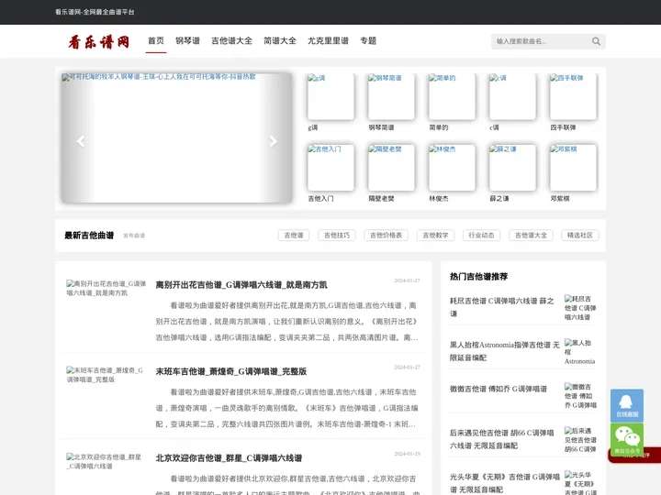Open article 北京欢迎你吉他谱_群星
The height and width of the screenshot is (495, 661).
tap(229, 458)
